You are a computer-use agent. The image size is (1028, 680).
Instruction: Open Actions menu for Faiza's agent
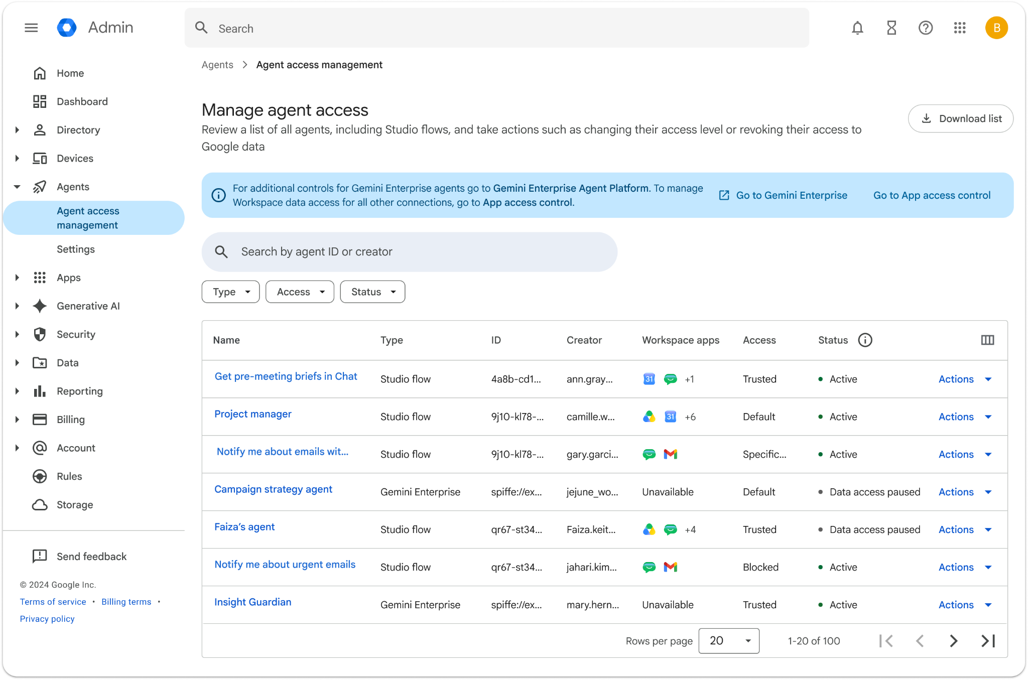[965, 529]
